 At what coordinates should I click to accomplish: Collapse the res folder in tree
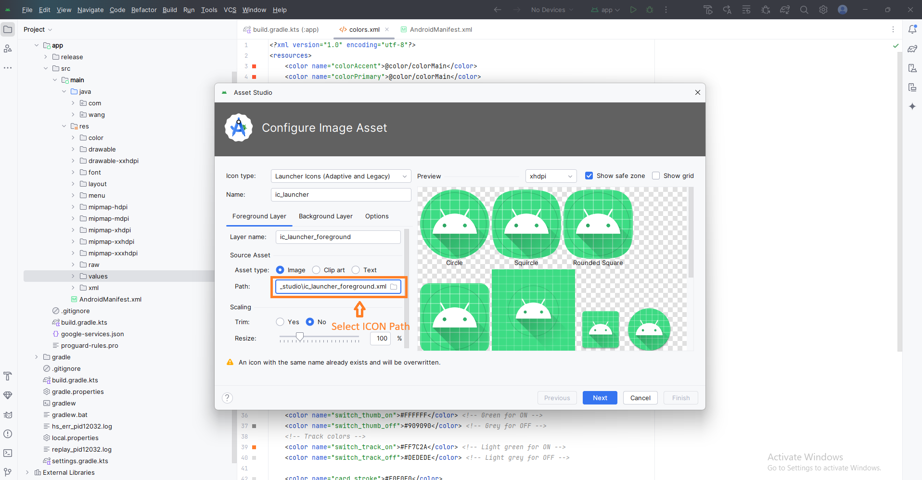(64, 126)
